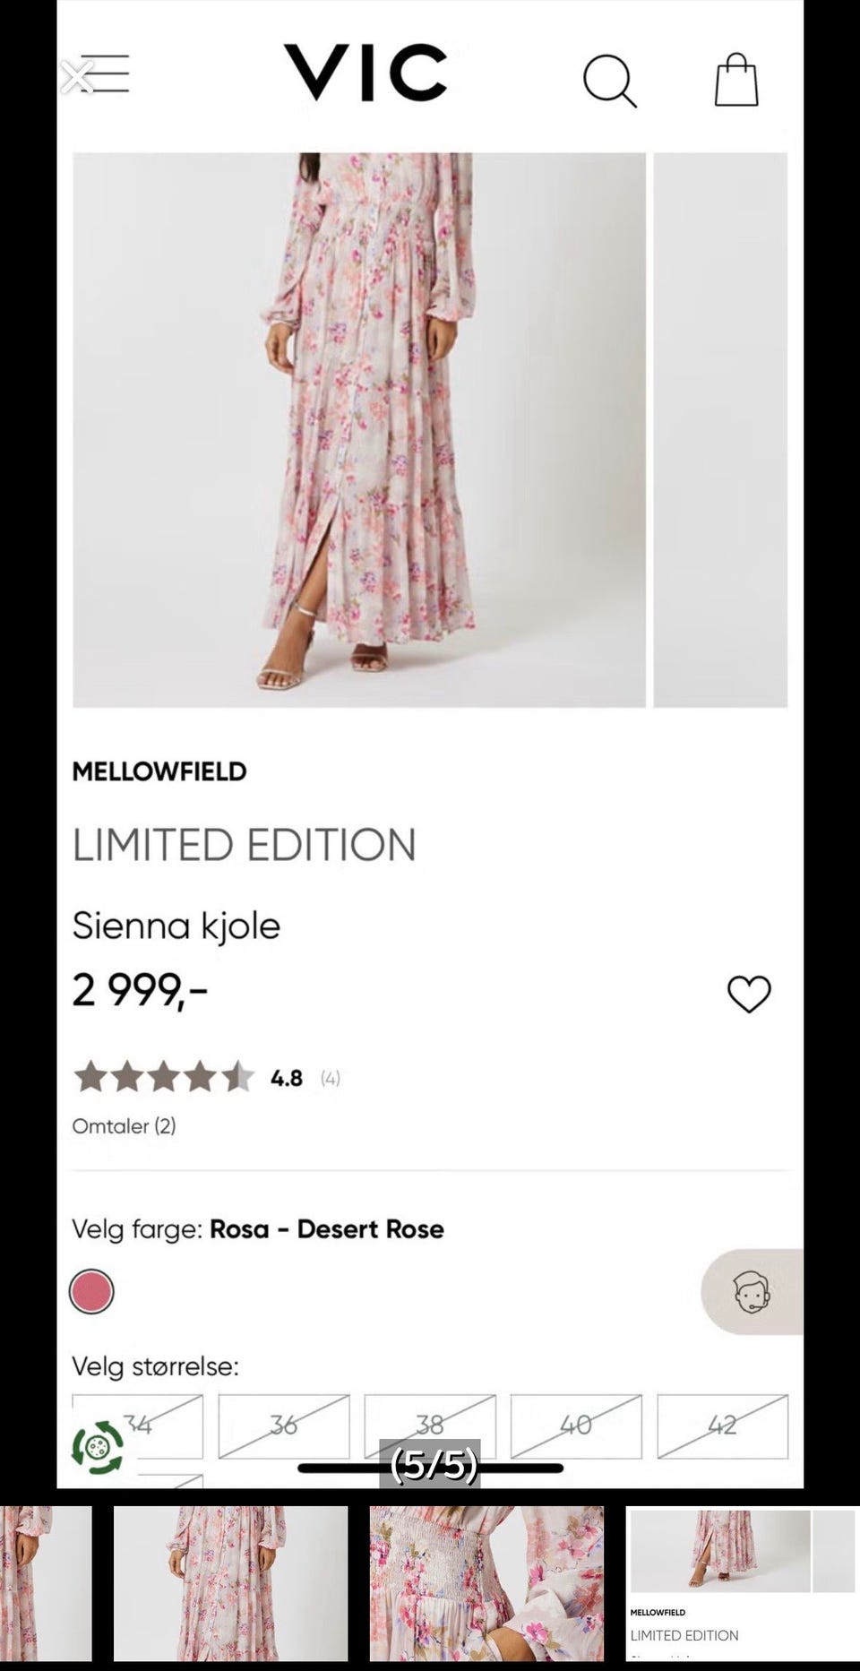The width and height of the screenshot is (860, 1671).
Task: Select the Desert Rose color swatch
Action: [x=91, y=1291]
